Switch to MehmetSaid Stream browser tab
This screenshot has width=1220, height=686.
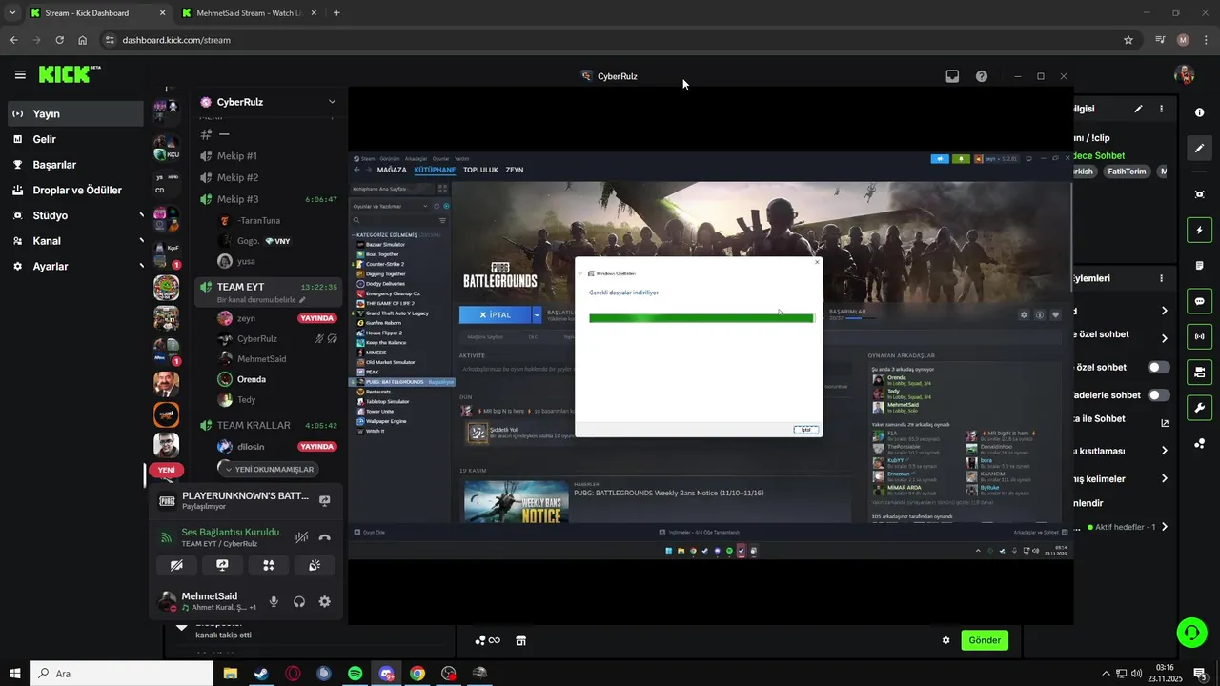[248, 13]
